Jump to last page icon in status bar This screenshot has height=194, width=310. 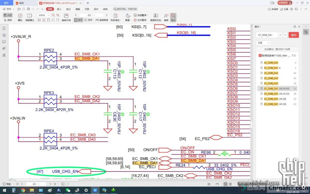click(x=55, y=184)
